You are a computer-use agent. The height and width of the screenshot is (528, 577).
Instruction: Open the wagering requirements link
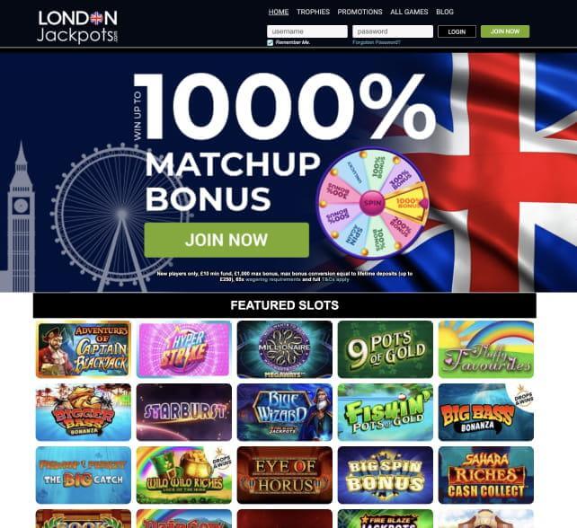pos(272,279)
